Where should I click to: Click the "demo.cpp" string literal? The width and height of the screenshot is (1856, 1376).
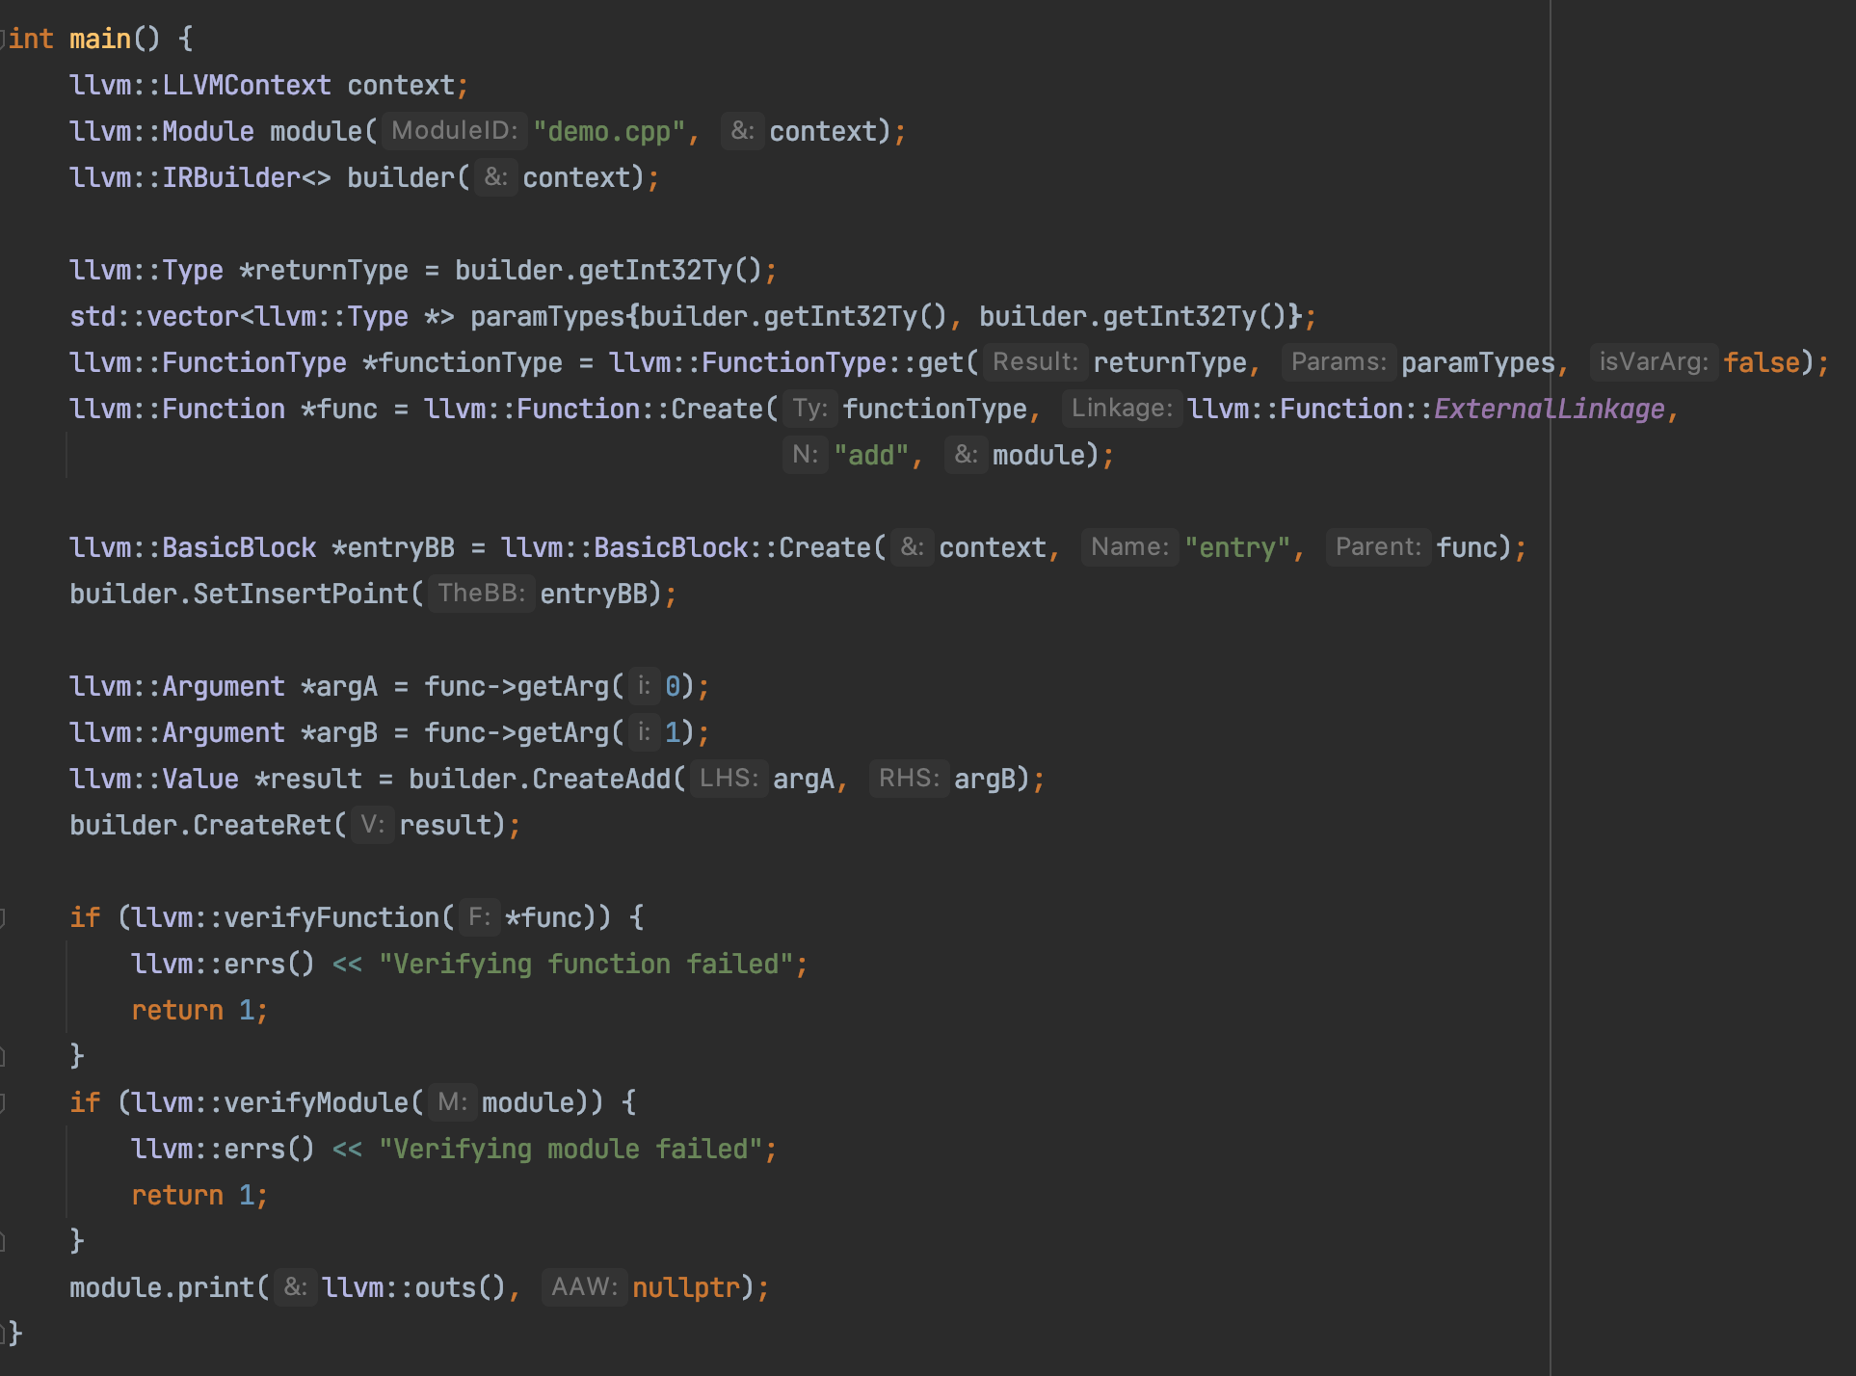(609, 131)
